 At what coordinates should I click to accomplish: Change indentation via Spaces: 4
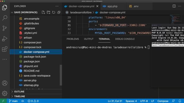click(131, 101)
